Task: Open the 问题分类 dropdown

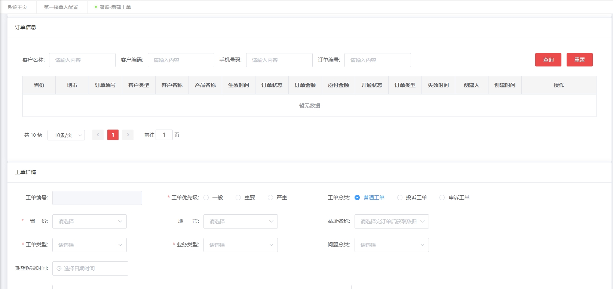Action: (x=392, y=245)
